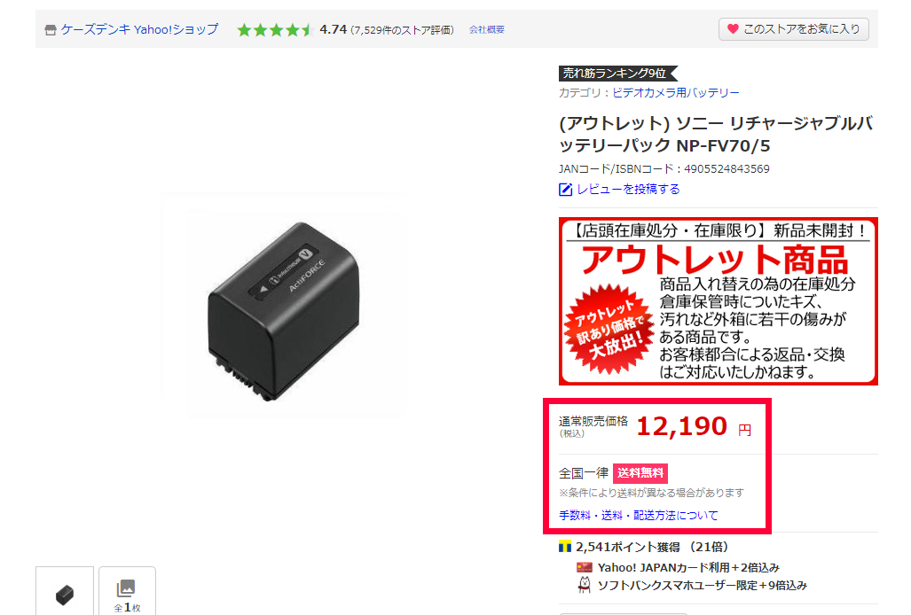Open the ビデオカメラ用バッテリー category link

point(676,93)
